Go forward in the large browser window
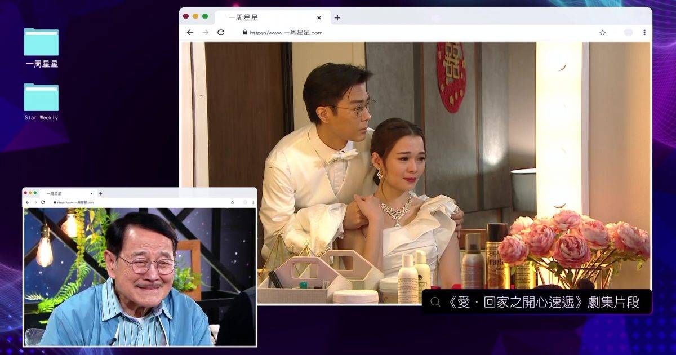The height and width of the screenshot is (355, 676). [x=205, y=33]
